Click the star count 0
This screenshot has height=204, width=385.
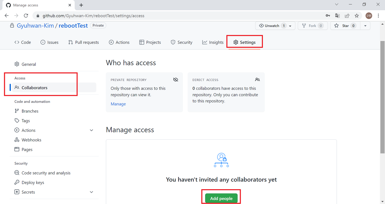tap(353, 26)
